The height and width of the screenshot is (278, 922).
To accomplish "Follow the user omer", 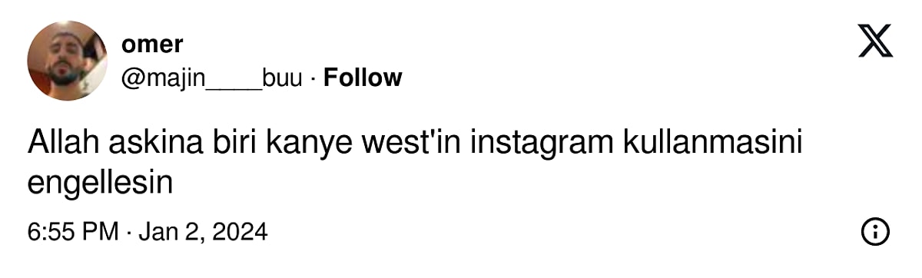I will 363,78.
